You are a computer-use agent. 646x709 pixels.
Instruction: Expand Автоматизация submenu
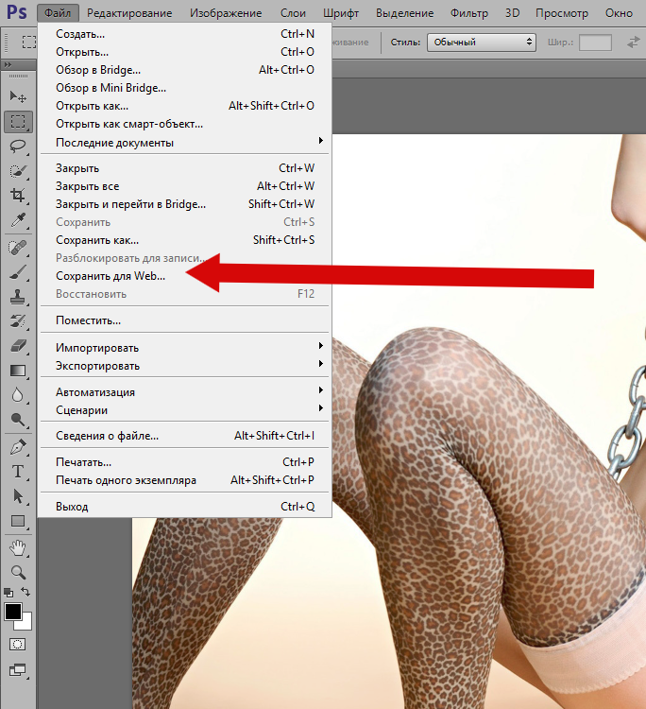tap(183, 392)
